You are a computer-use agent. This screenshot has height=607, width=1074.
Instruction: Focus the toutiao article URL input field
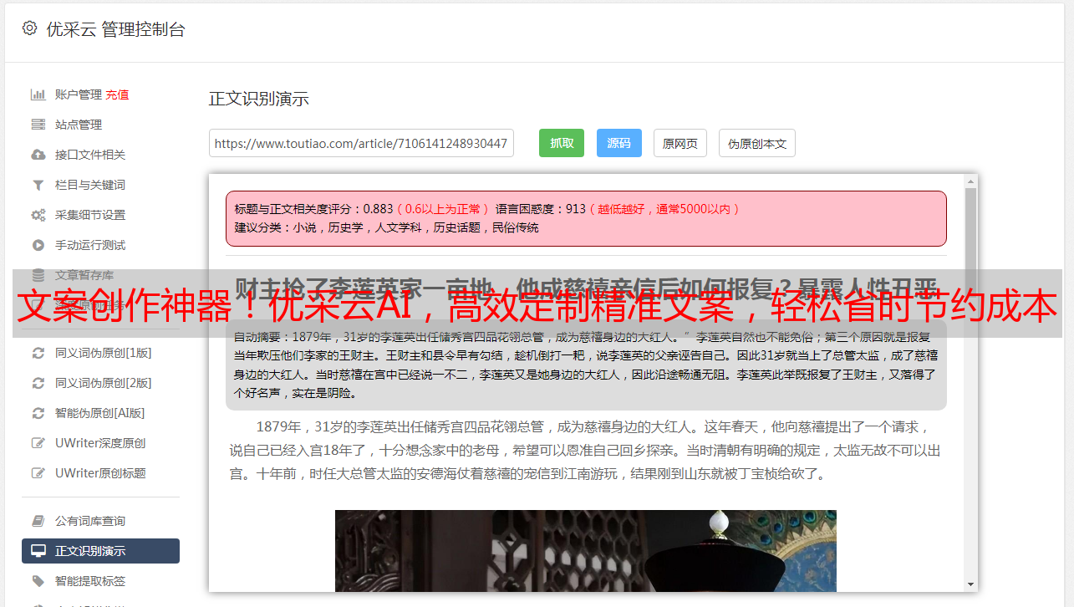click(361, 143)
